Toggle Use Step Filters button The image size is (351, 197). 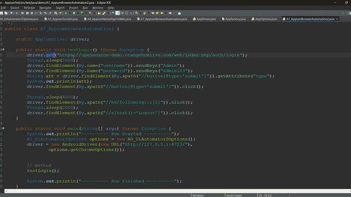[x=60, y=13]
